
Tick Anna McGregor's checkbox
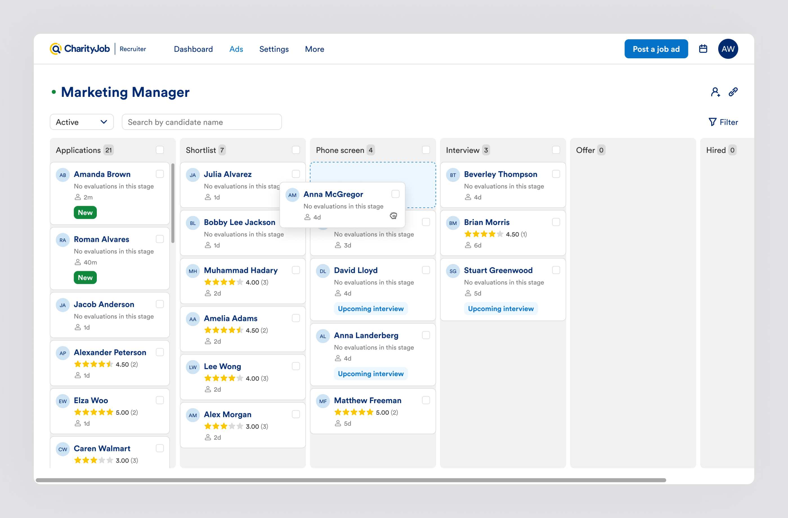396,194
